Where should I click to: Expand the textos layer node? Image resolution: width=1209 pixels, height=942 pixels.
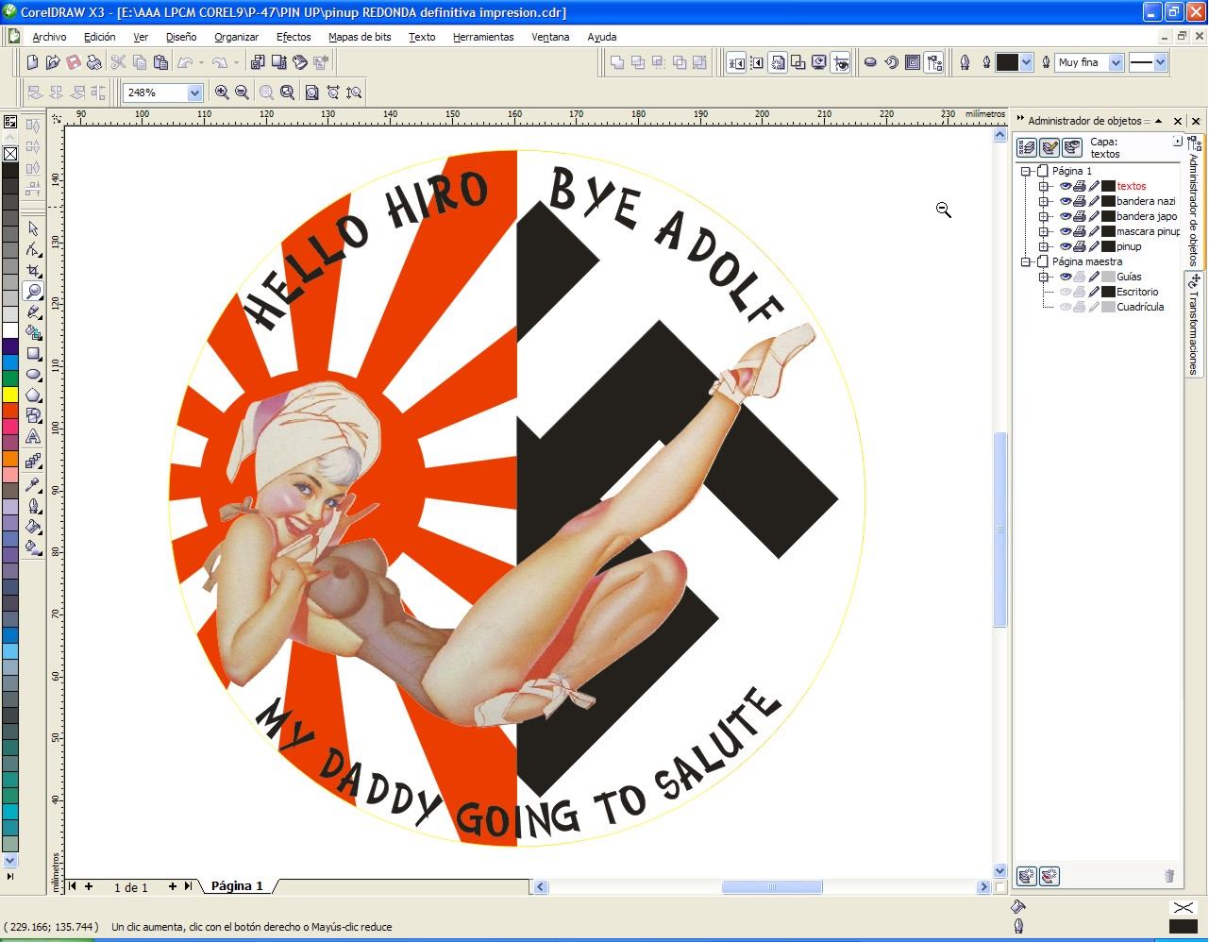click(1044, 186)
